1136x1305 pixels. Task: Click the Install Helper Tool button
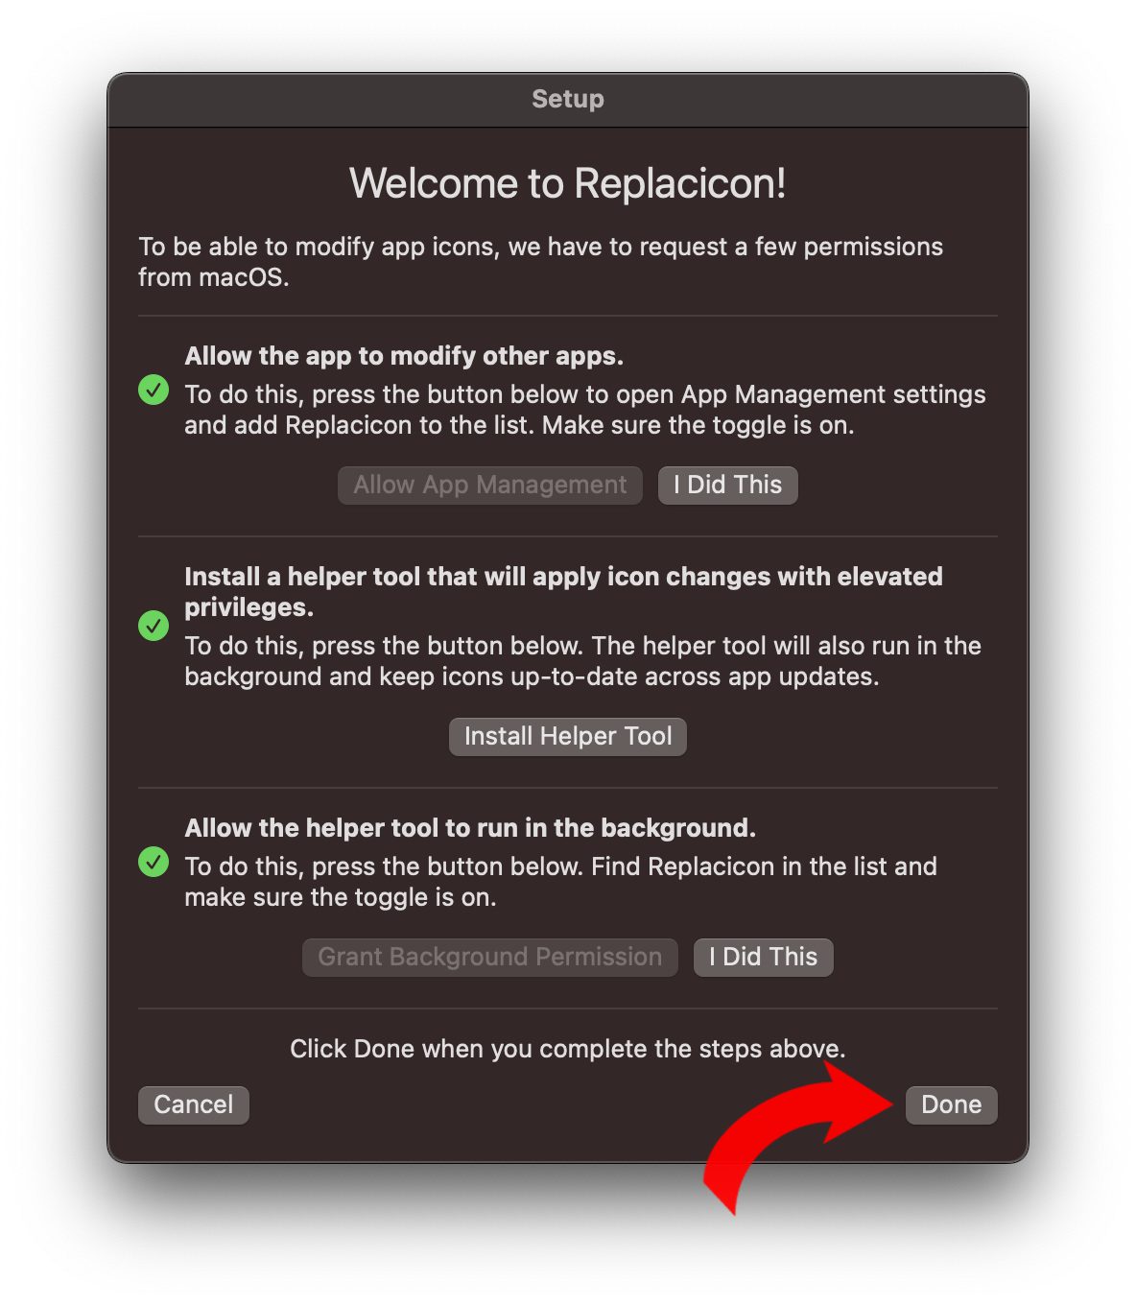pos(568,736)
